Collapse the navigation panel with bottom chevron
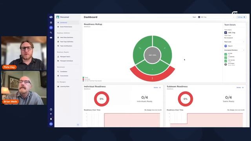Image resolution: width=251 pixels, height=141 pixels. pos(78,125)
